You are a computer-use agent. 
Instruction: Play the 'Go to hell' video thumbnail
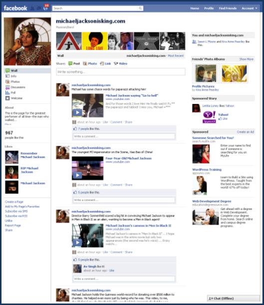pyautogui.click(x=87, y=105)
